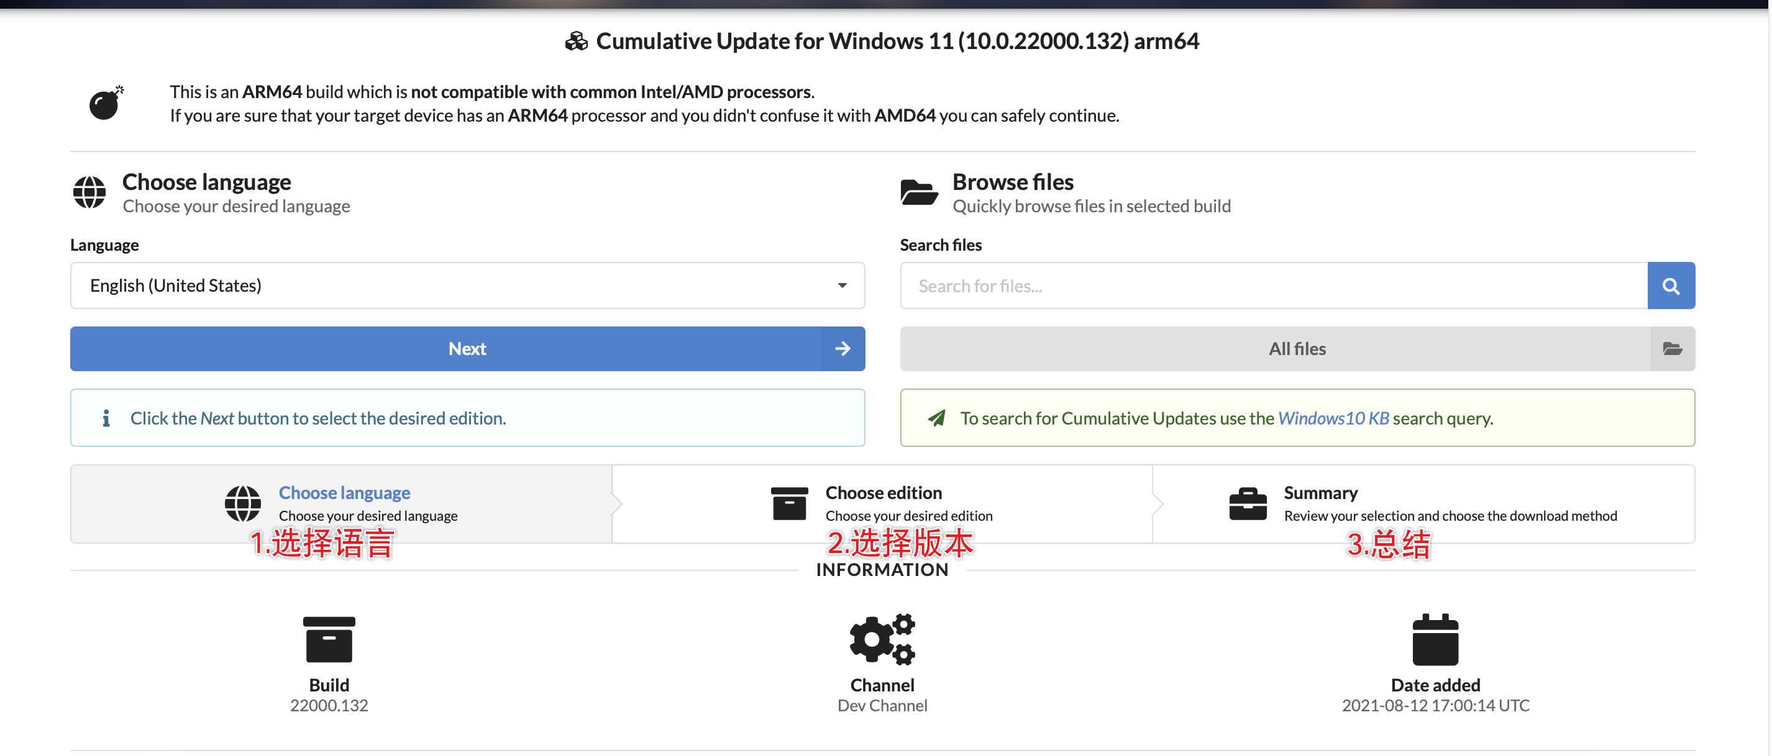
Task: Click the magnifier search button
Action: click(x=1671, y=286)
